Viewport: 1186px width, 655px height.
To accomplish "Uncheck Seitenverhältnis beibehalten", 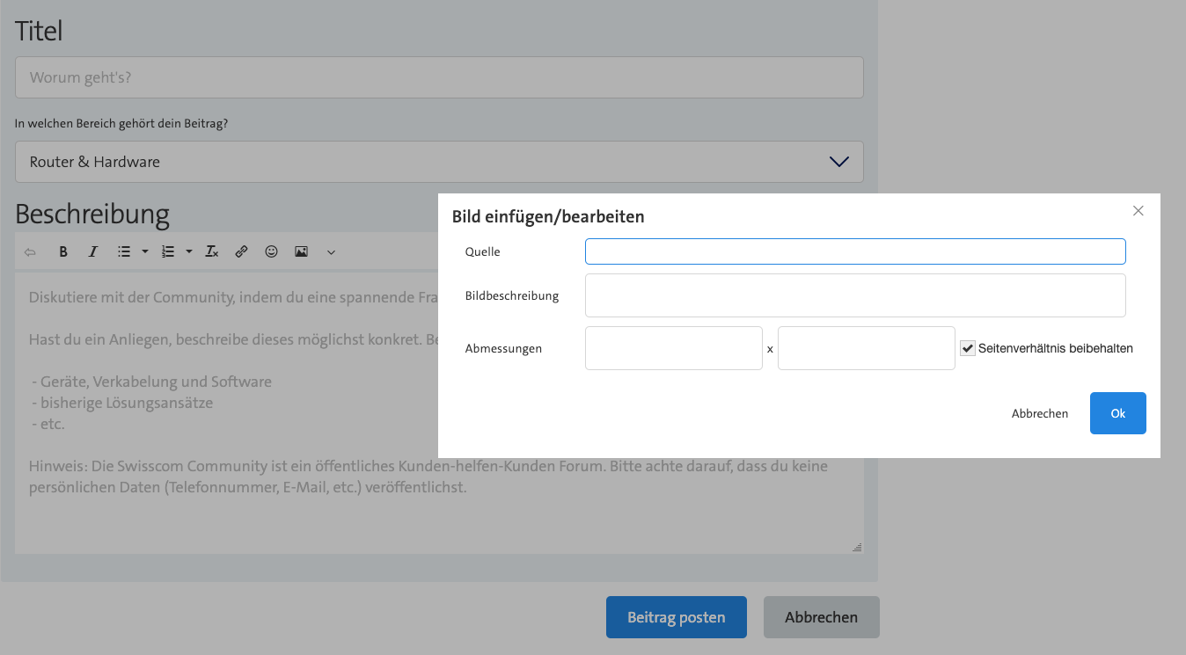I will coord(968,348).
